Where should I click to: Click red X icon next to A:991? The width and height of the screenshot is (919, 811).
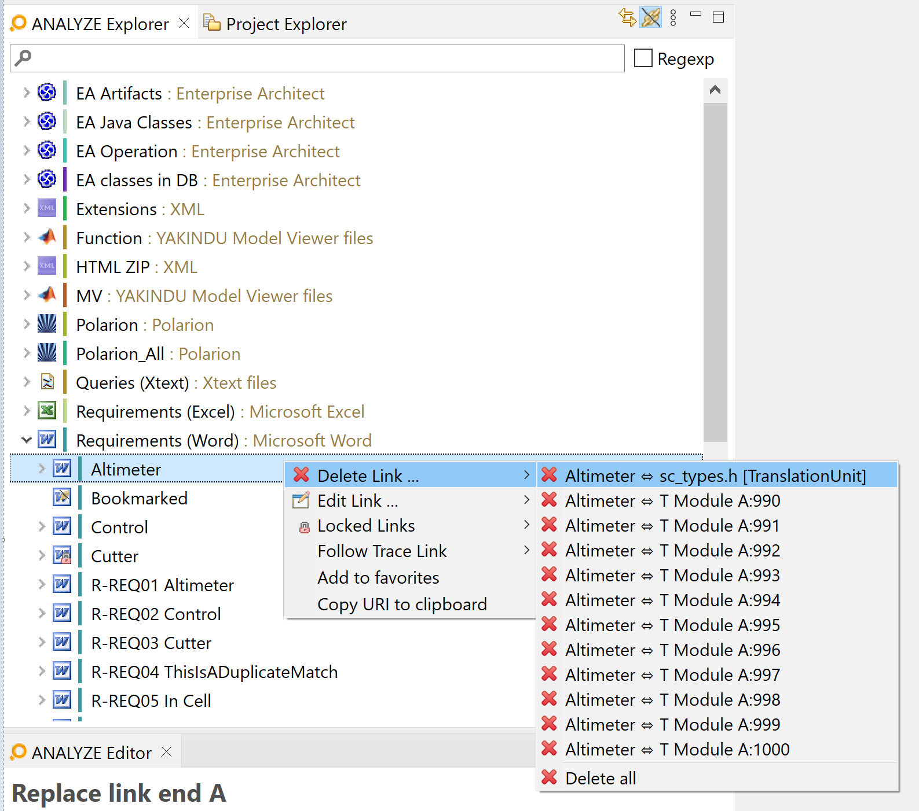[x=549, y=525]
